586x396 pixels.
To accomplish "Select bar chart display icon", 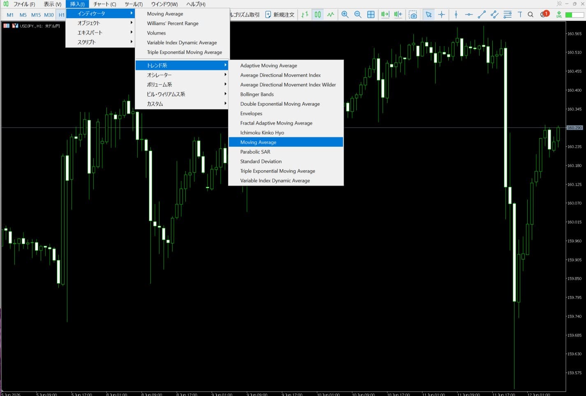I will pyautogui.click(x=305, y=14).
